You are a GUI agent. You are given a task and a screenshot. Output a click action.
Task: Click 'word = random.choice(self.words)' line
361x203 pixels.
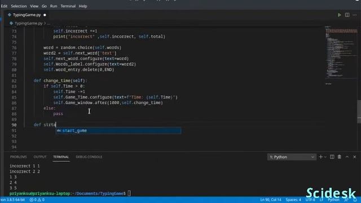pyautogui.click(x=82, y=47)
